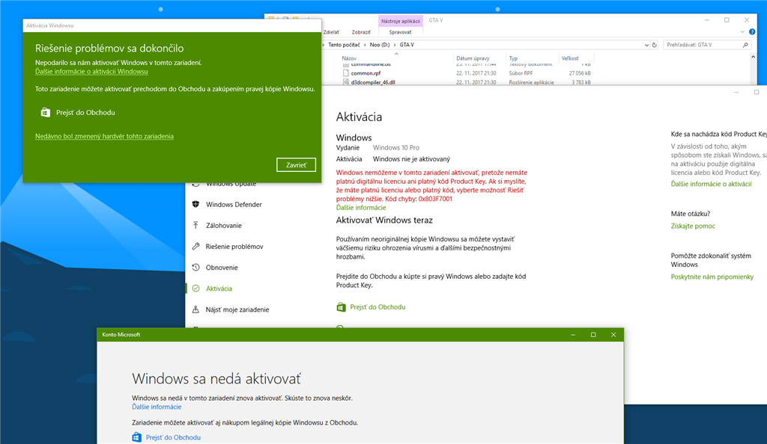767x444 pixels.
Task: Click the Obnovenie history icon
Action: 195,267
